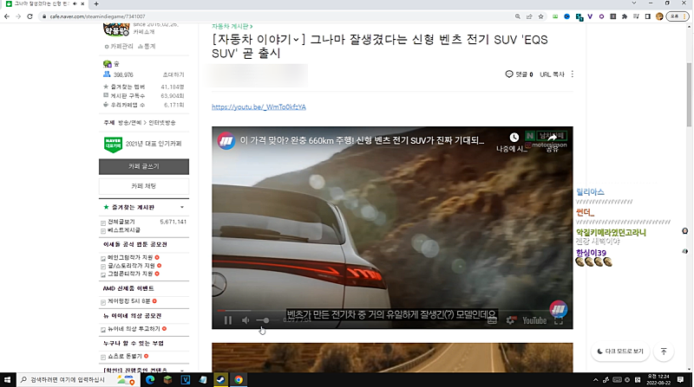Click the page vertical scrollbar
The width and height of the screenshot is (694, 387).
(690, 94)
